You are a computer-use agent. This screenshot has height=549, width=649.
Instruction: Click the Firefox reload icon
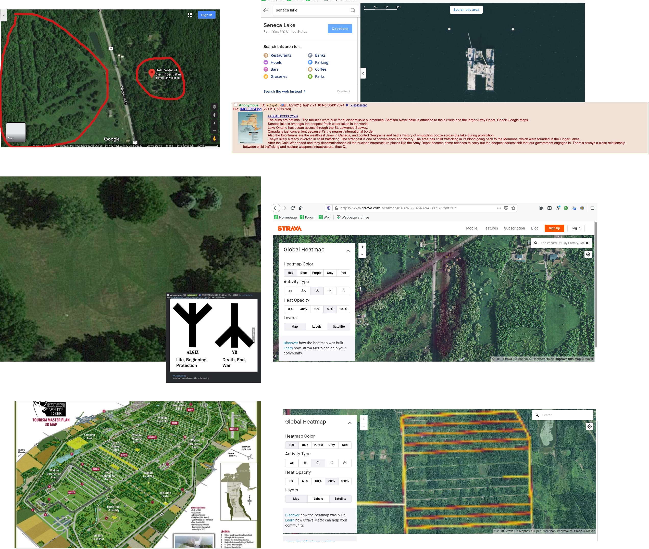[292, 208]
